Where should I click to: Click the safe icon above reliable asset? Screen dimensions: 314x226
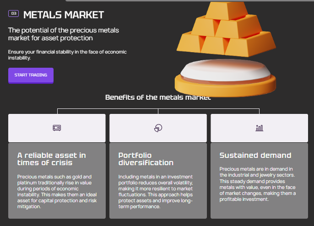[57, 128]
